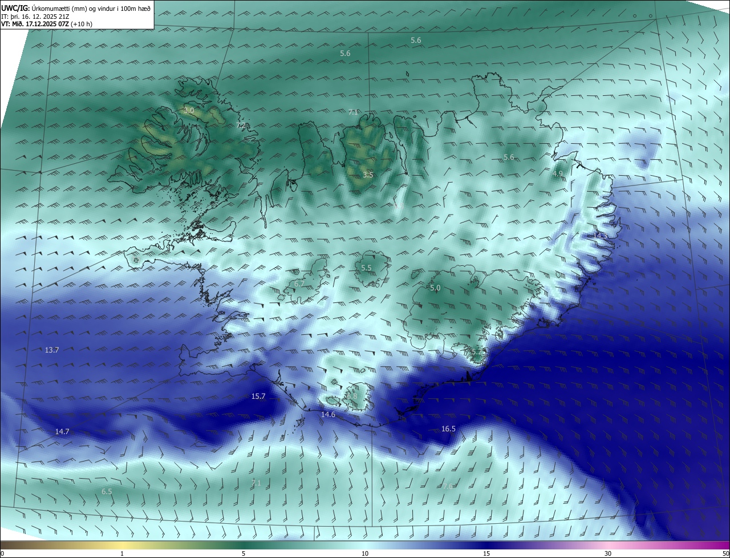Click the 50 tick on the color scale
This screenshot has height=558, width=730.
point(725,553)
